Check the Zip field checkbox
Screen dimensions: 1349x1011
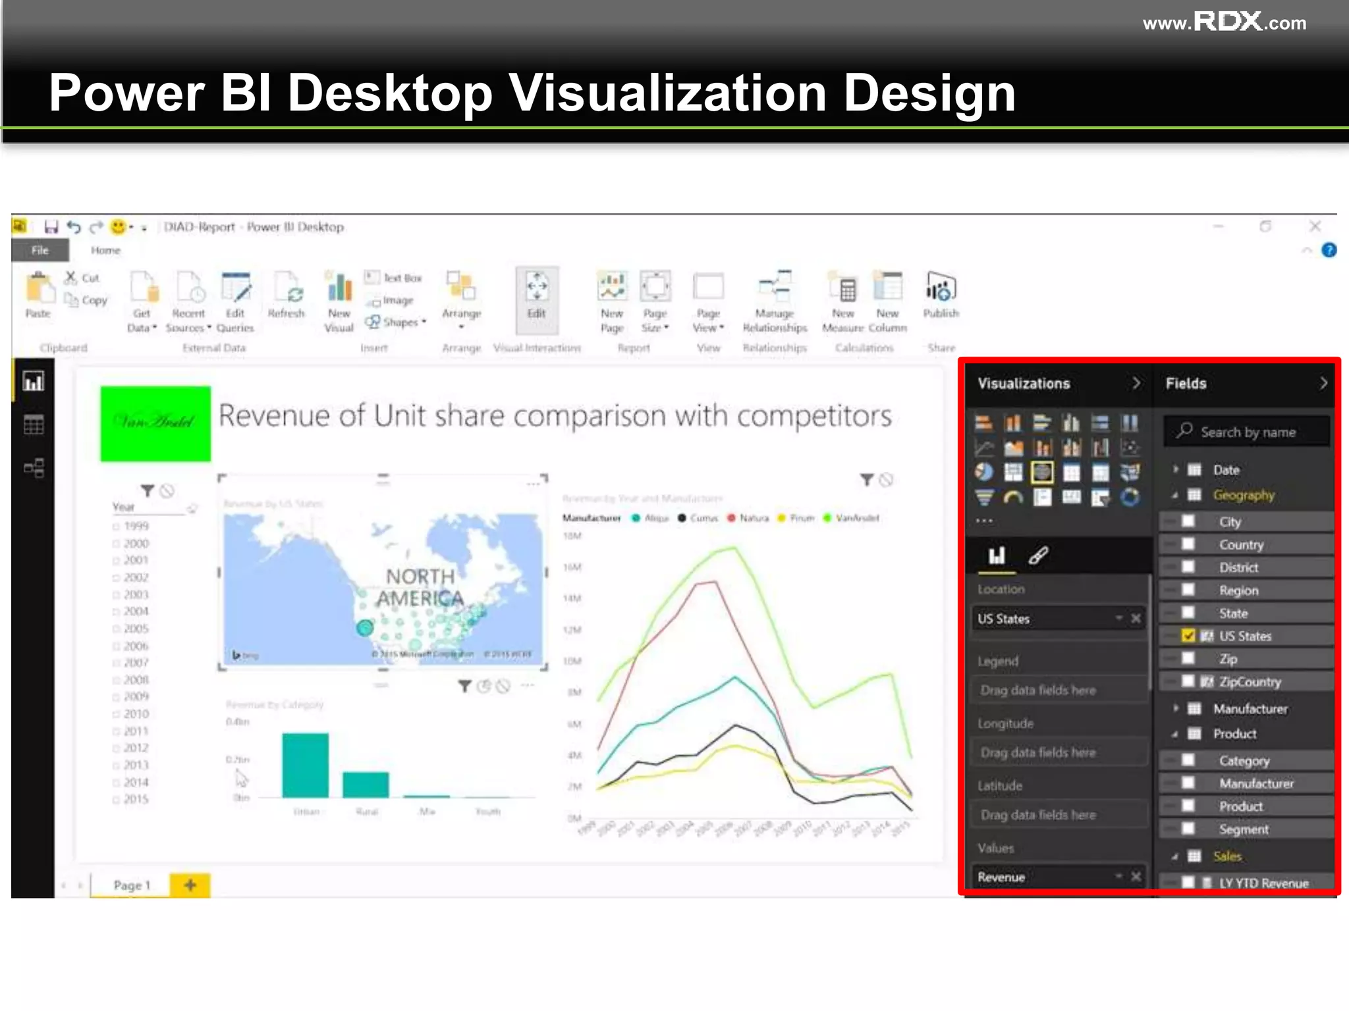[1188, 658]
